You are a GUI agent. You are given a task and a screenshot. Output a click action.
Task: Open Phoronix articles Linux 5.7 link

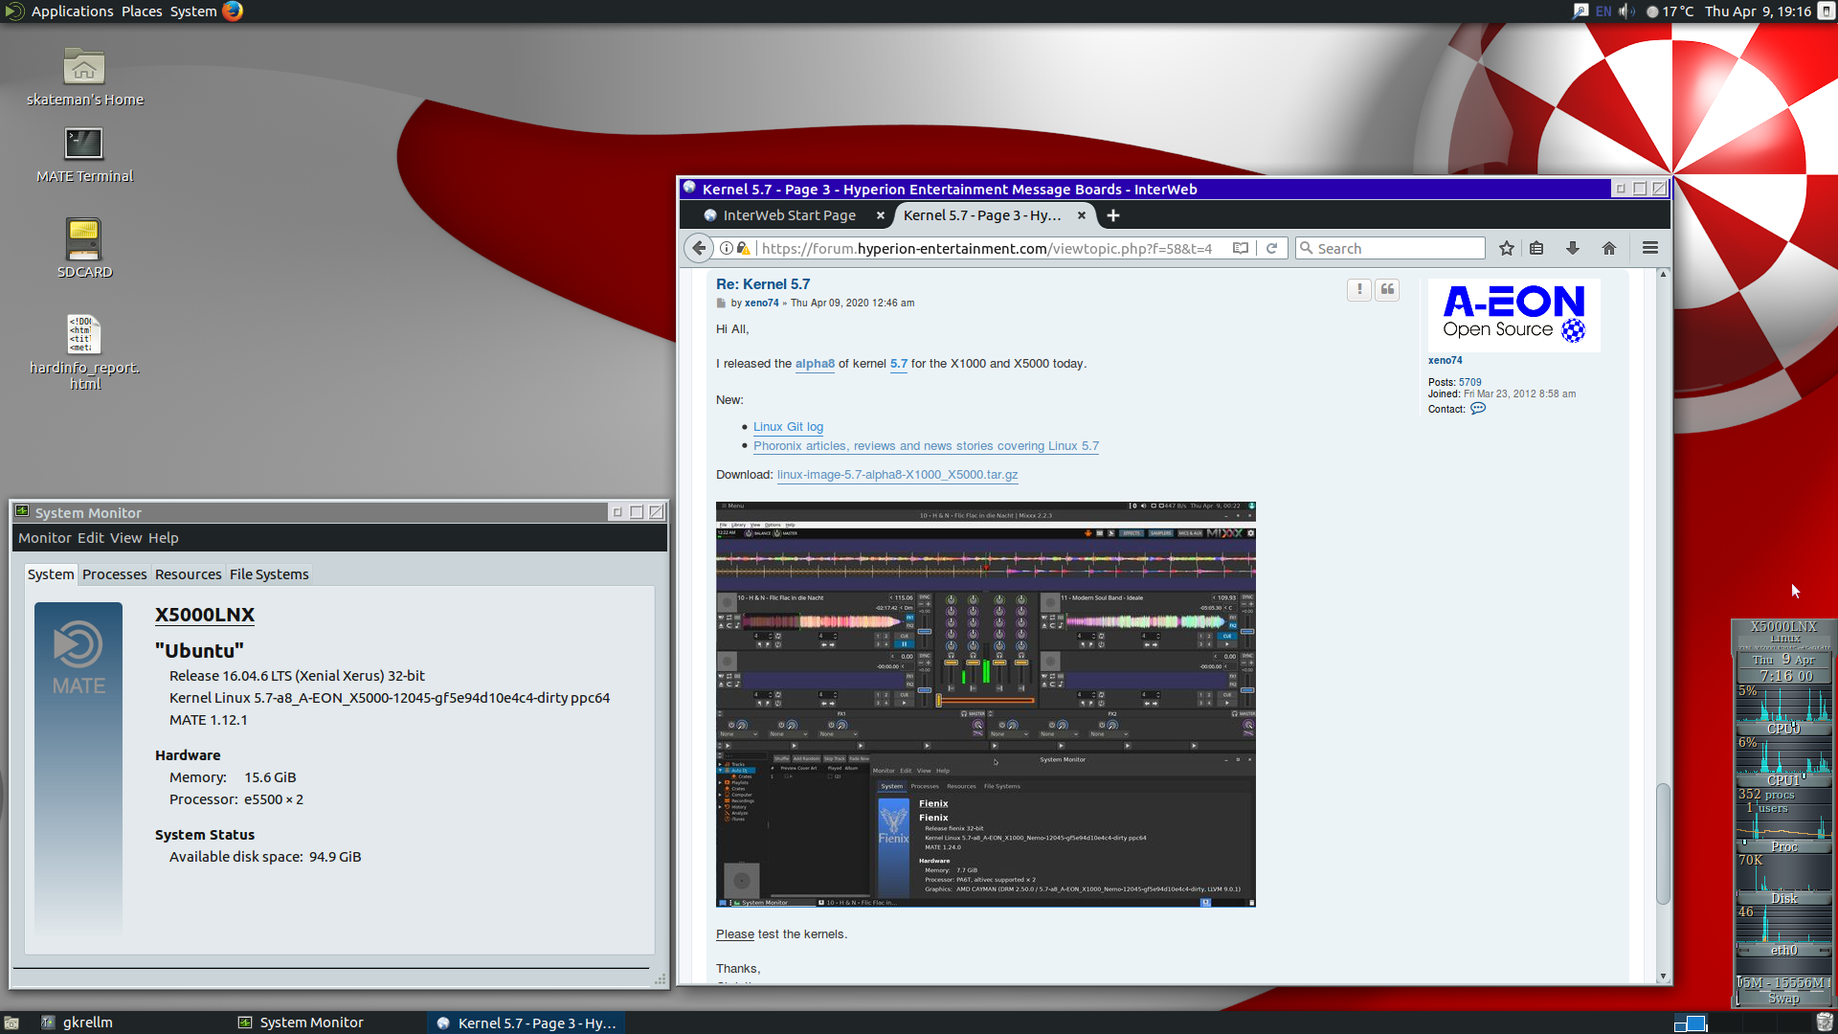pos(926,446)
